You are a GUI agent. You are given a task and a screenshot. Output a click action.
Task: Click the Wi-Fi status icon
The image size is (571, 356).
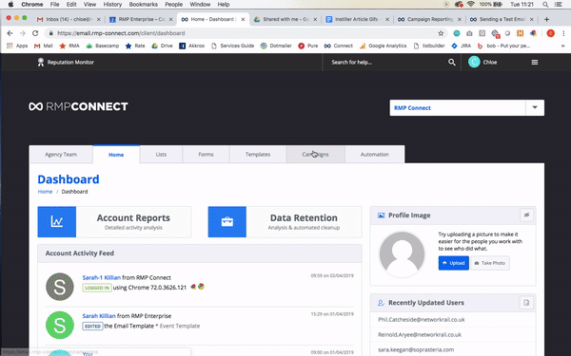471,5
